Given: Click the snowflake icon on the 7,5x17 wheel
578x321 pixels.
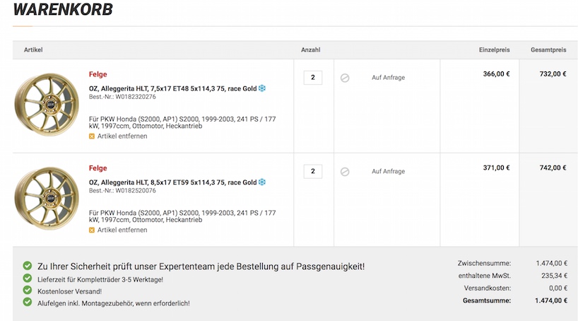Looking at the screenshot, I should 261,88.
